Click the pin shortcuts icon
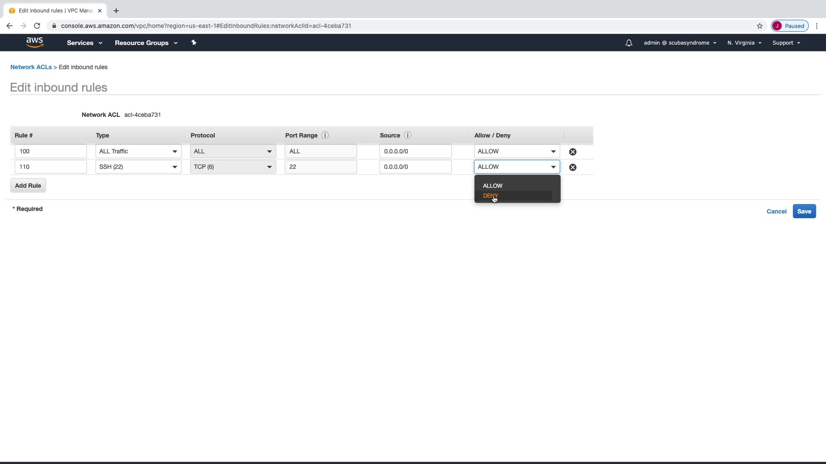826x464 pixels. click(x=194, y=43)
